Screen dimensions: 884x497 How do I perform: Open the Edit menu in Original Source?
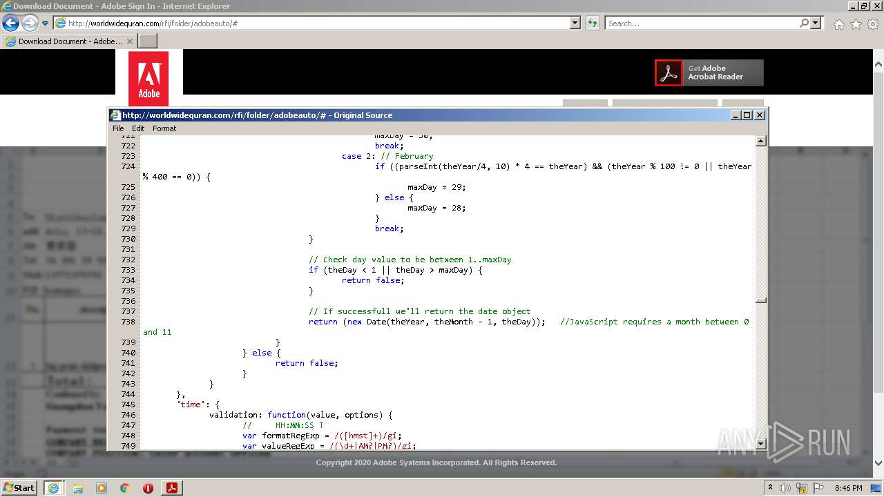138,128
